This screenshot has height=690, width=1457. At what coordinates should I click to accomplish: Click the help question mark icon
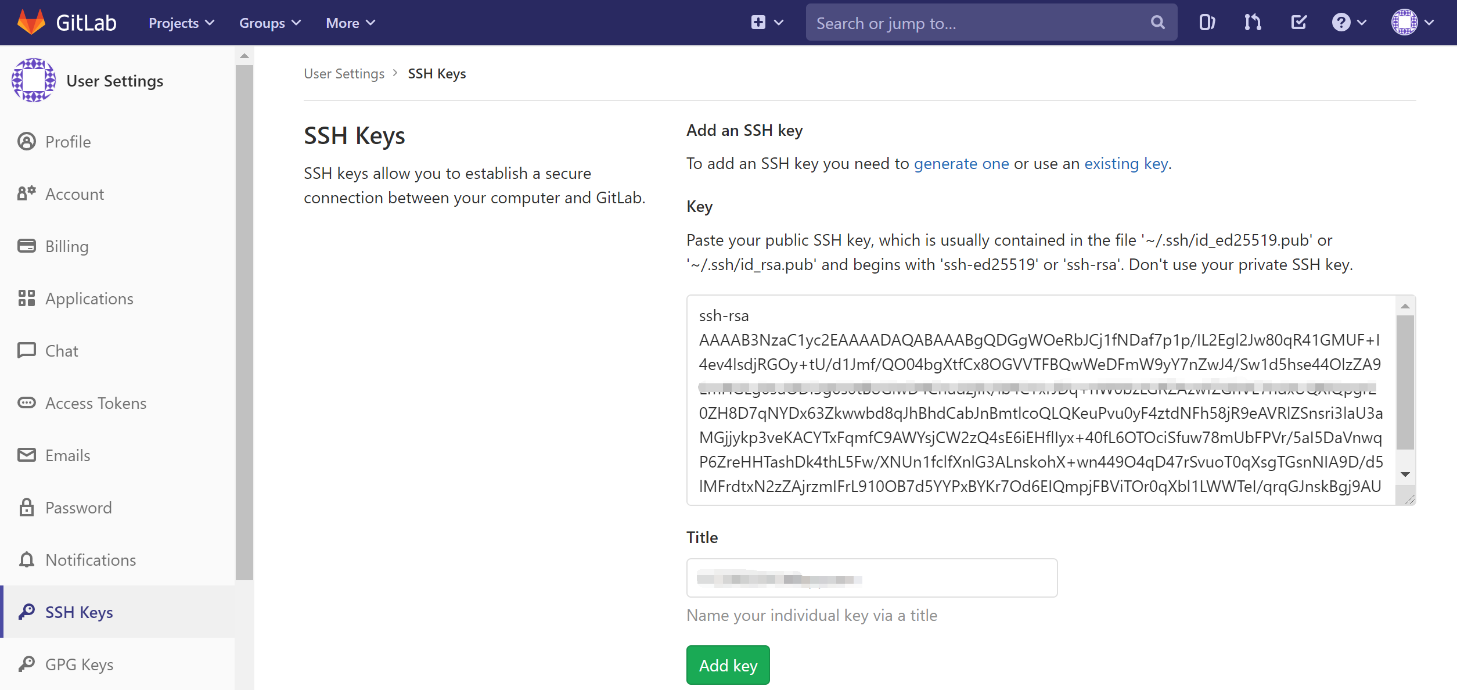click(x=1340, y=22)
